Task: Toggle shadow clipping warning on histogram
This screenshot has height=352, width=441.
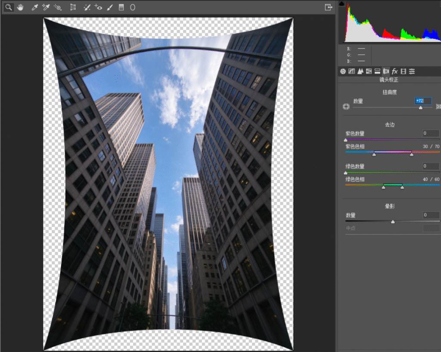Action: 342,3
